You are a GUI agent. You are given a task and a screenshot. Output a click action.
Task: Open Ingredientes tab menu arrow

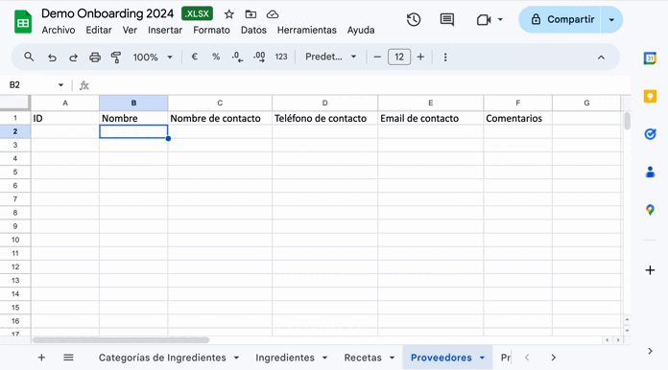click(x=324, y=358)
